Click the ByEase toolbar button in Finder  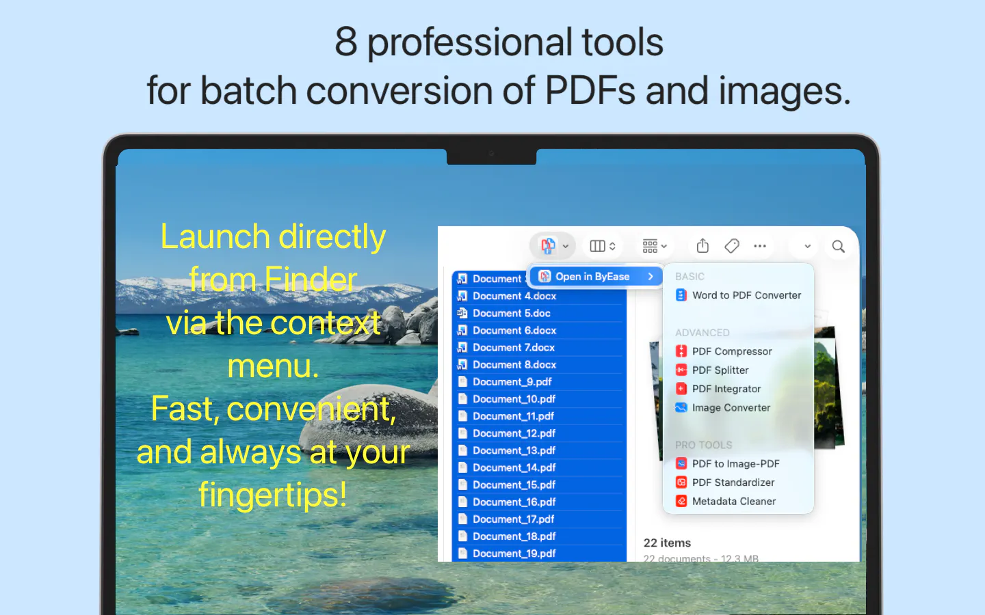pos(553,246)
